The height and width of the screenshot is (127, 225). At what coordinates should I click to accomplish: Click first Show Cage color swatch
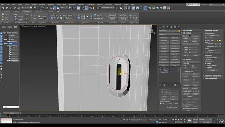point(217,40)
